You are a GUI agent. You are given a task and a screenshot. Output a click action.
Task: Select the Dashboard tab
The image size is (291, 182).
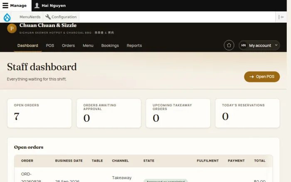[28, 46]
